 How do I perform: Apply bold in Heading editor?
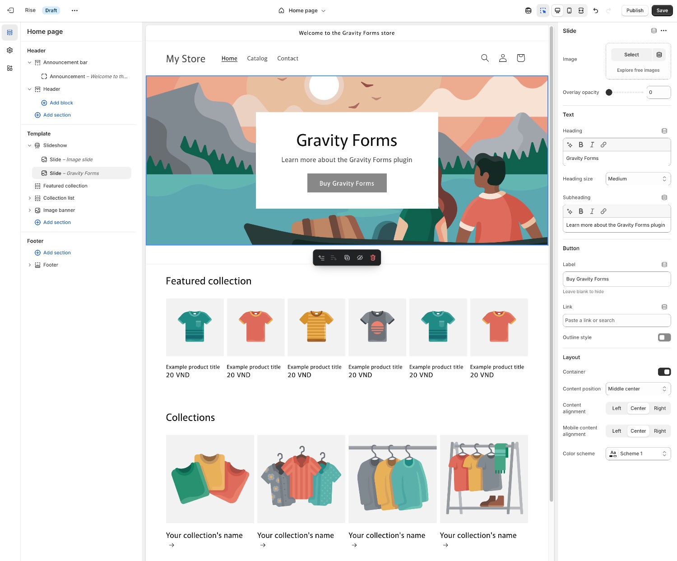coord(581,145)
